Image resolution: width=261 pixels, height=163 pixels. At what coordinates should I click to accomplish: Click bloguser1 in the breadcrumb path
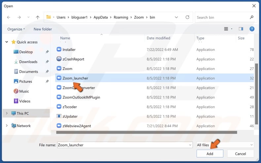pyautogui.click(x=79, y=17)
